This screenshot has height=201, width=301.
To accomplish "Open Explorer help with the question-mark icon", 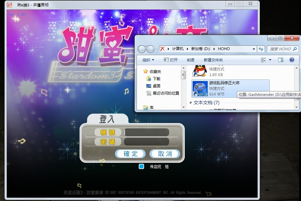I will [x=292, y=60].
